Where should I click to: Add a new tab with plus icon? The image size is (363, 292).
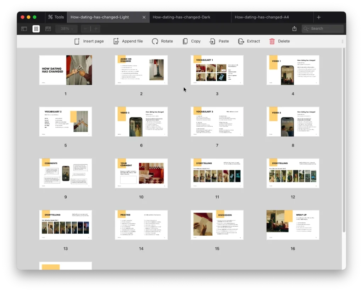[319, 17]
